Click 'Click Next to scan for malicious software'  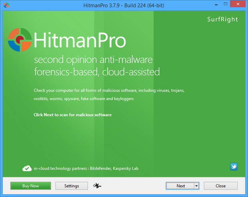click(72, 115)
